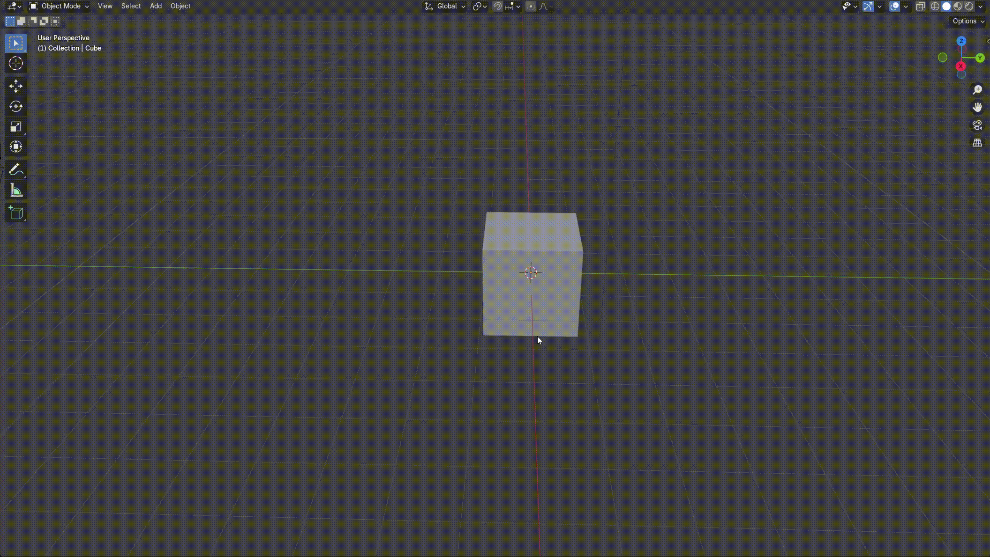Click the X axis on navigation gizmo
The height and width of the screenshot is (557, 990).
coord(960,66)
